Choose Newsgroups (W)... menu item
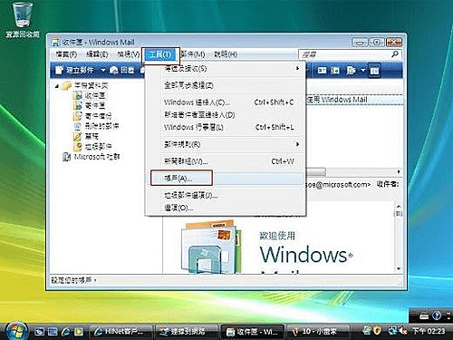 (x=226, y=161)
